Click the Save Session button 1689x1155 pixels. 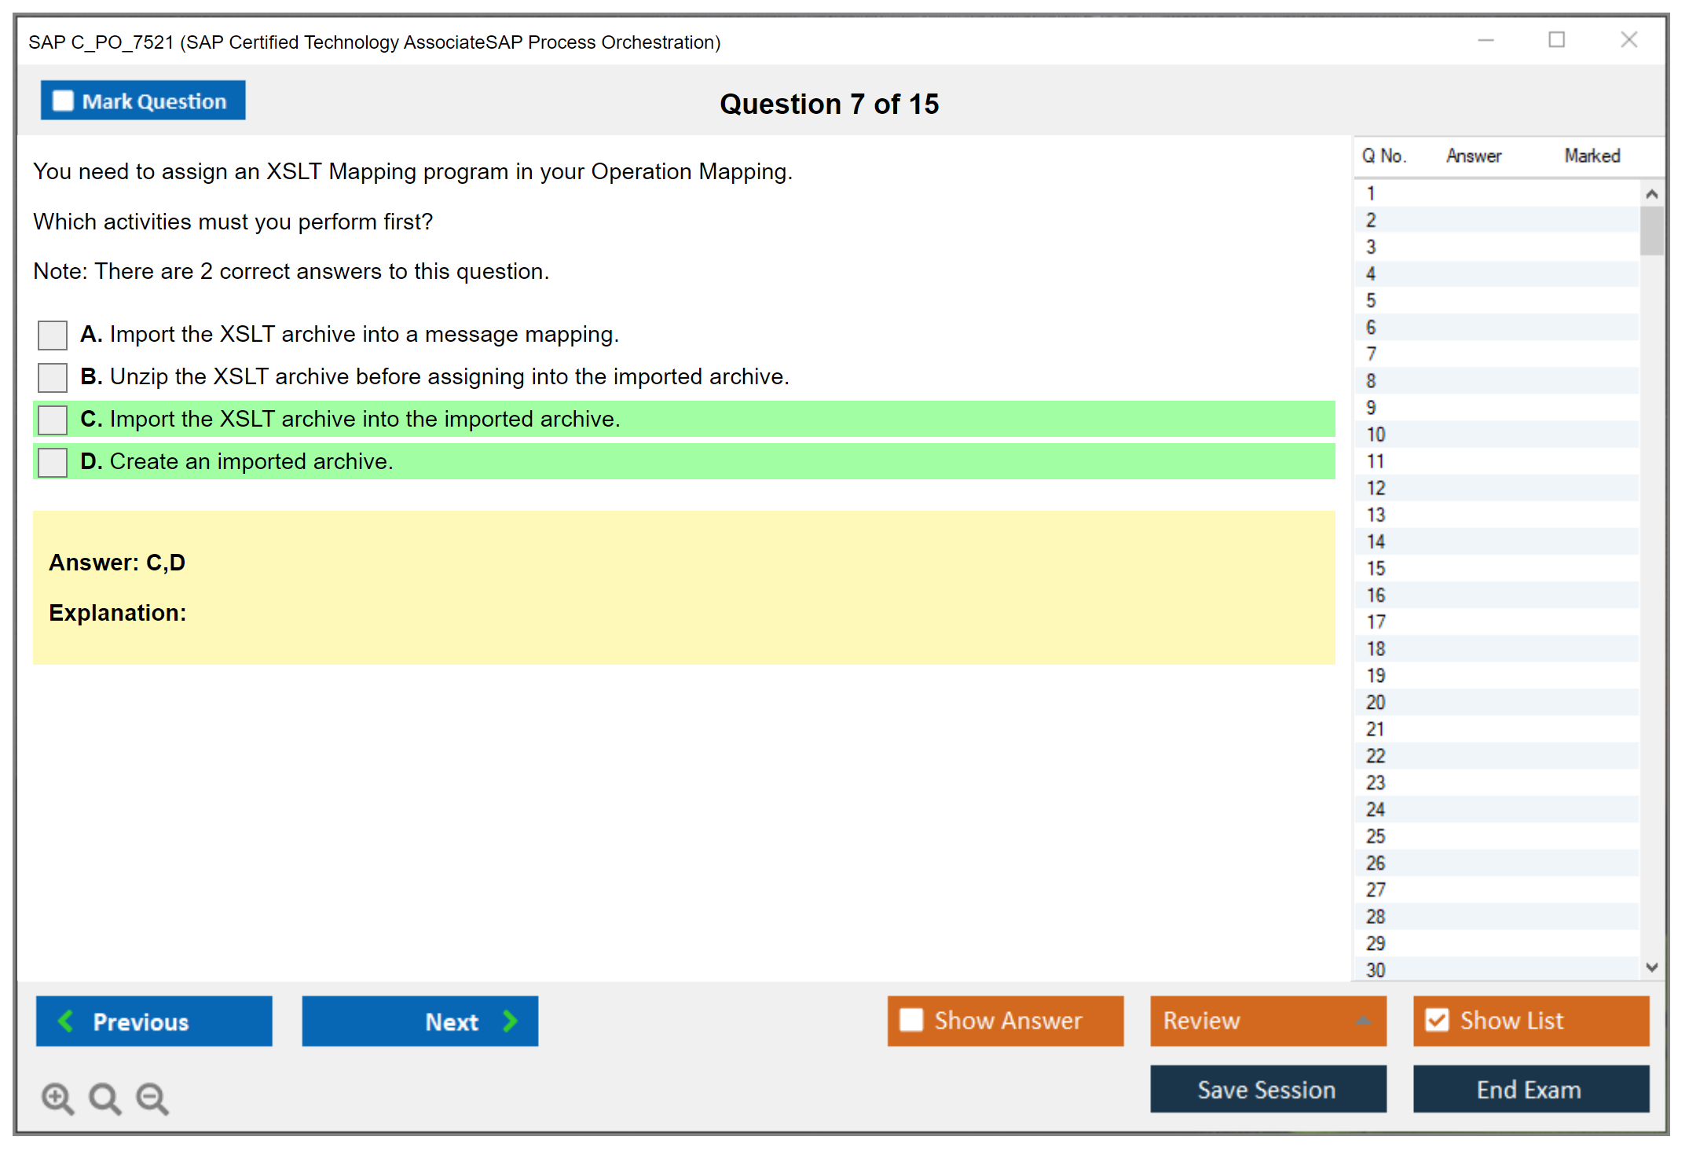tap(1267, 1089)
